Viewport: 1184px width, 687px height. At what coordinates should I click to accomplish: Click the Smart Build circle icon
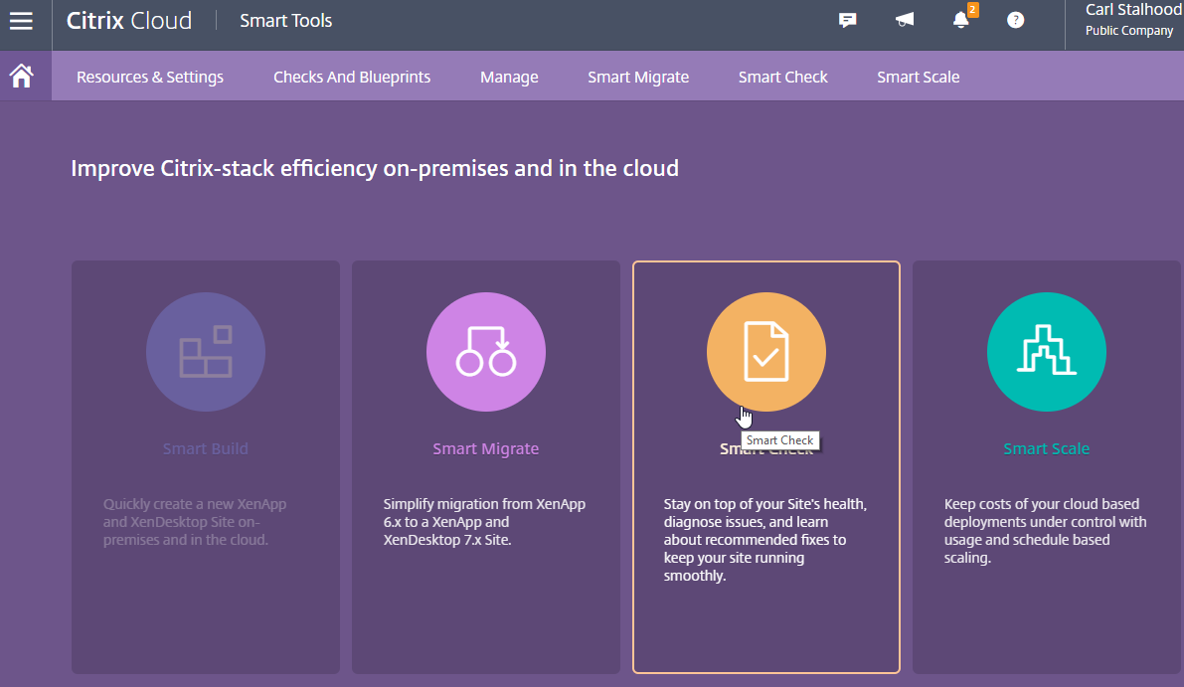tap(206, 352)
